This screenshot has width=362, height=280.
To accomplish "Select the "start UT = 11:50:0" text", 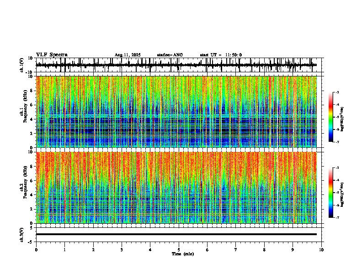I will (221, 55).
